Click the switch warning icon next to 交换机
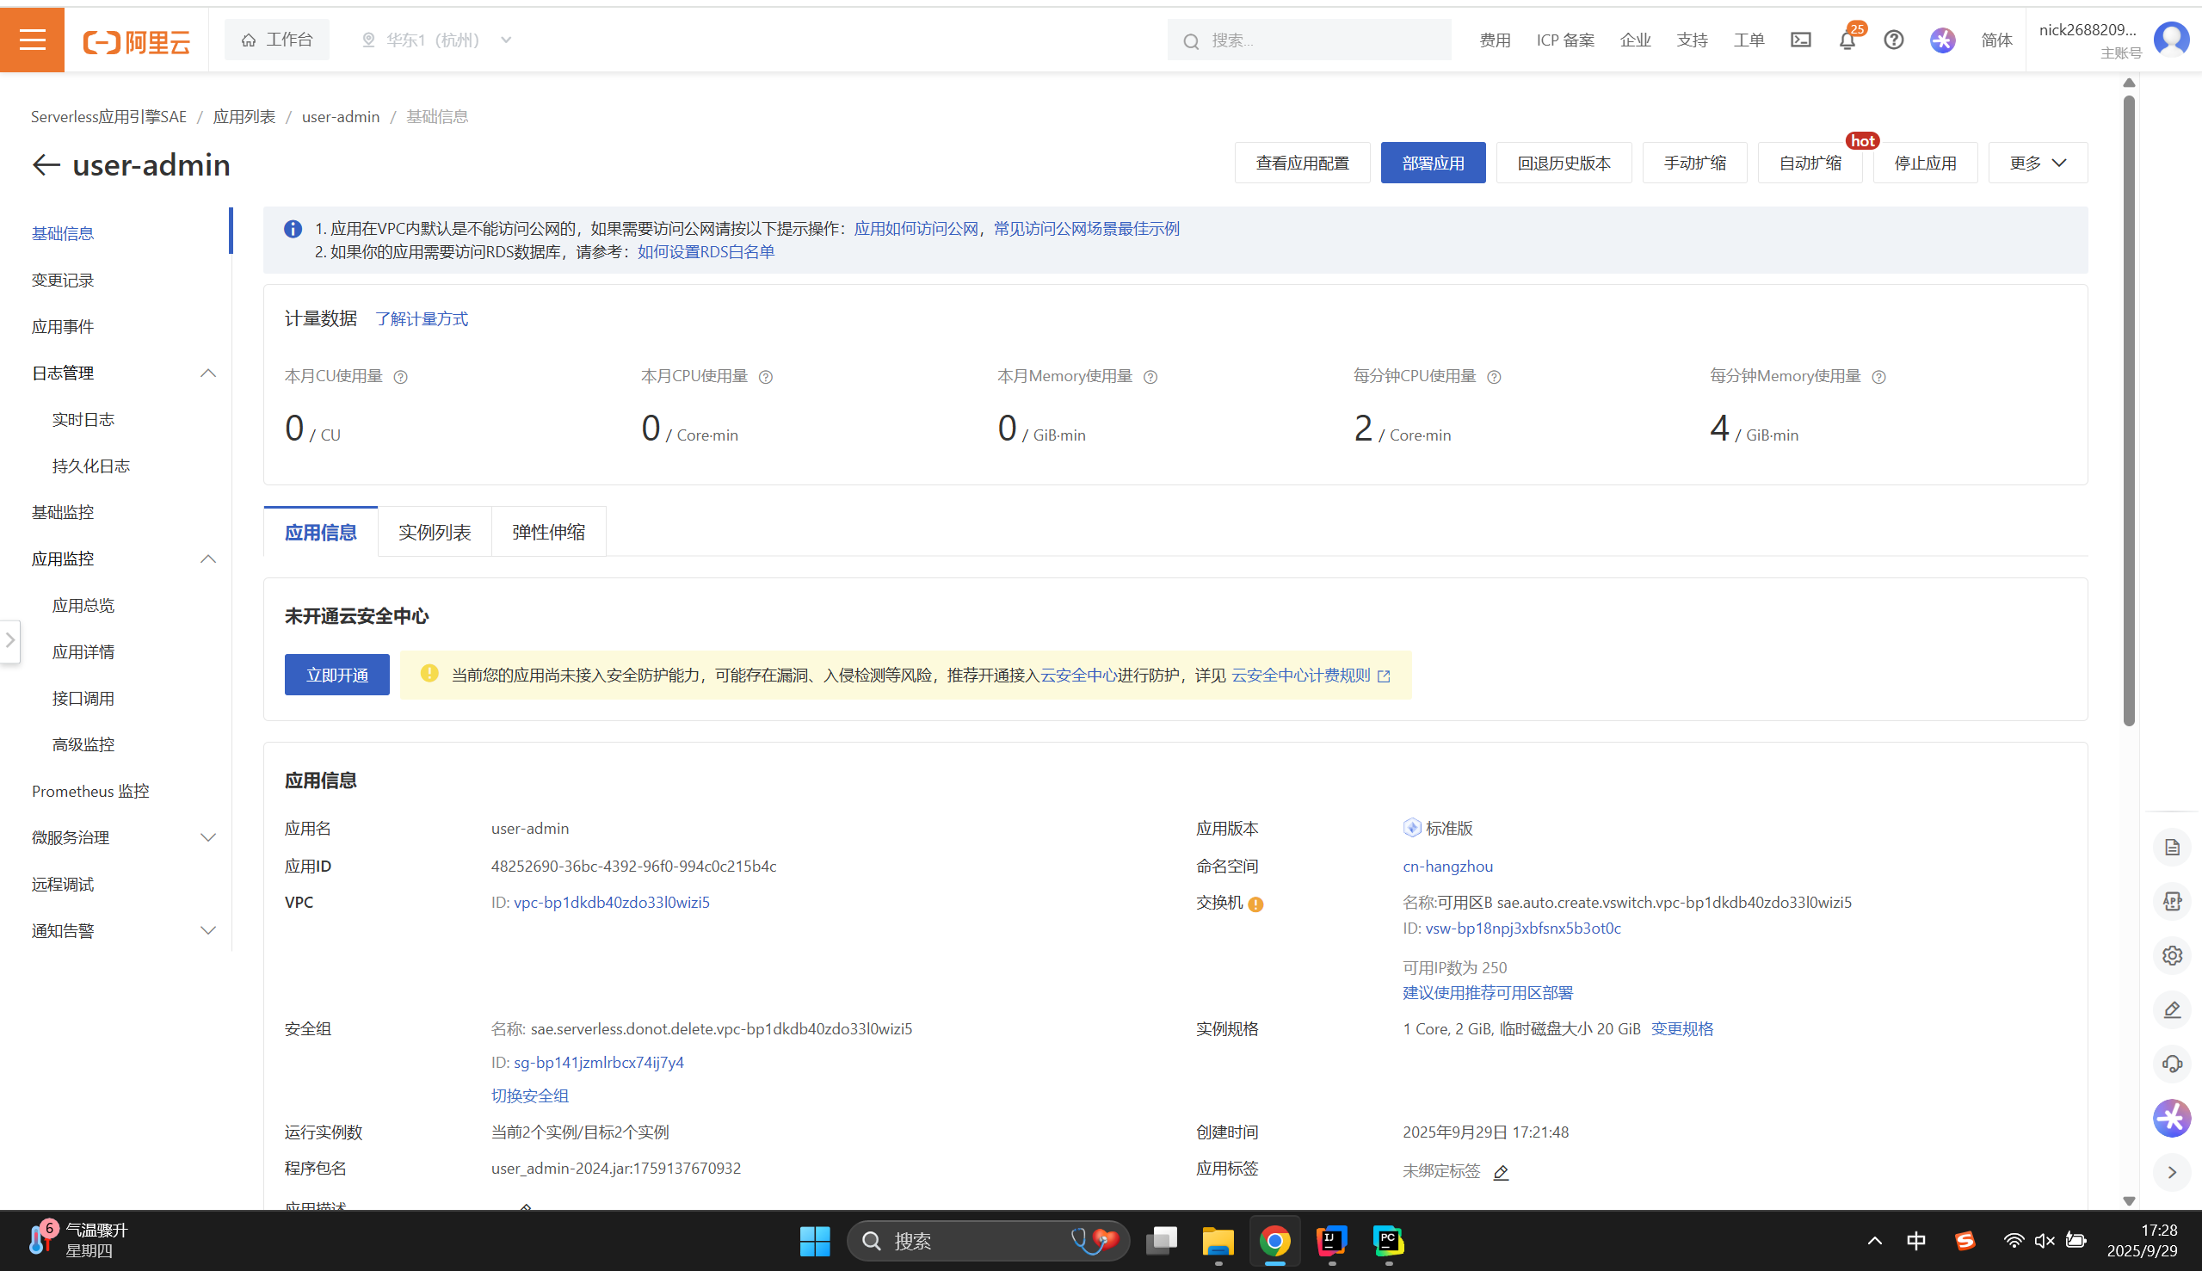The image size is (2202, 1271). point(1256,904)
